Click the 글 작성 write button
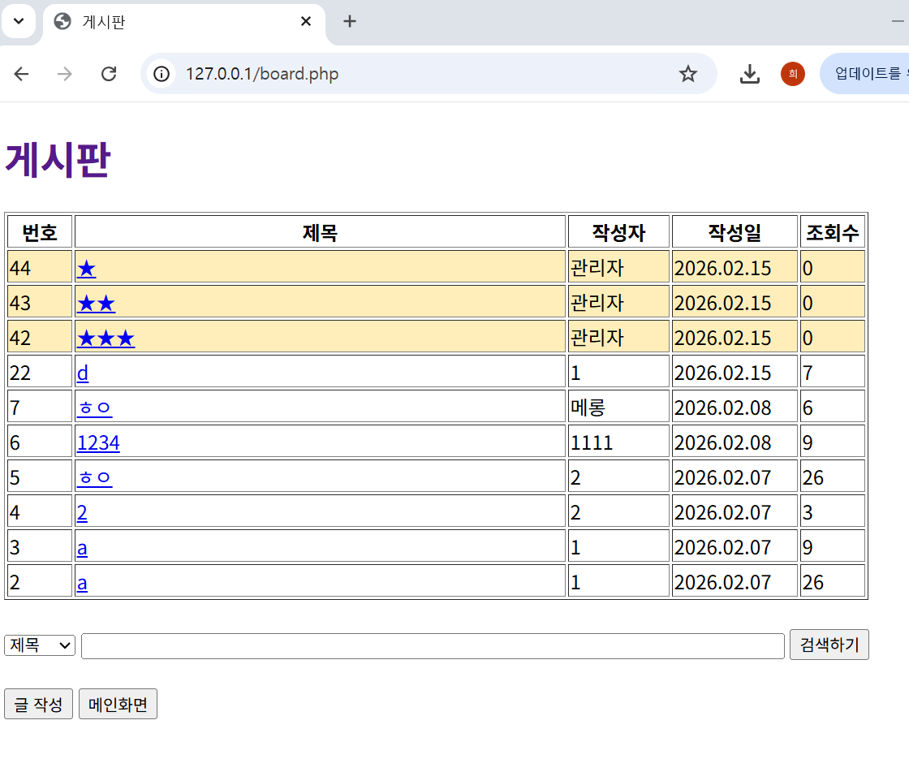 (38, 704)
